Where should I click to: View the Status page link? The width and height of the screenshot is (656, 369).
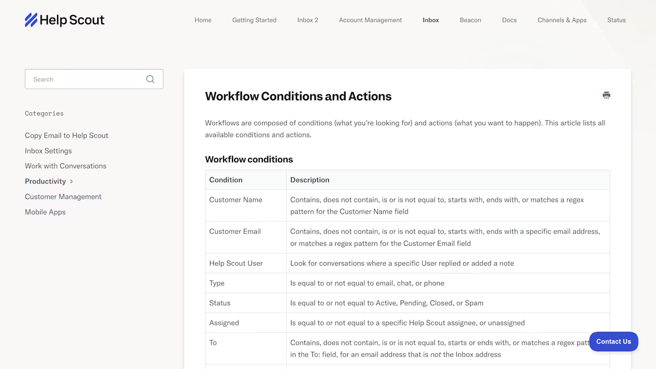(616, 20)
